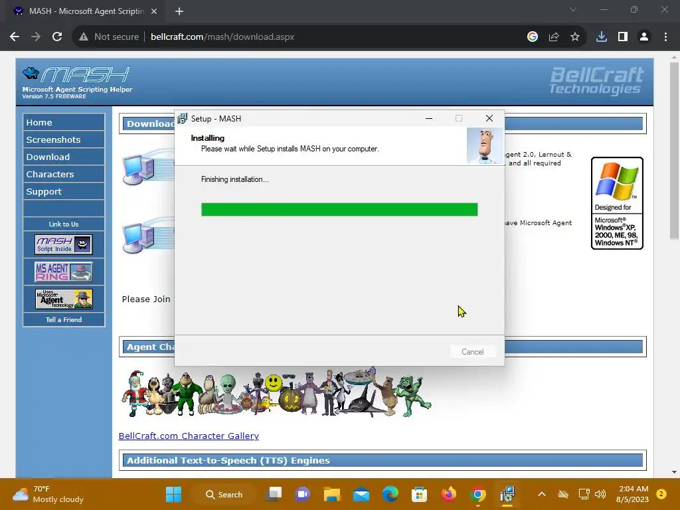This screenshot has height=510, width=680.
Task: Click the installation progress bar
Action: (339, 209)
